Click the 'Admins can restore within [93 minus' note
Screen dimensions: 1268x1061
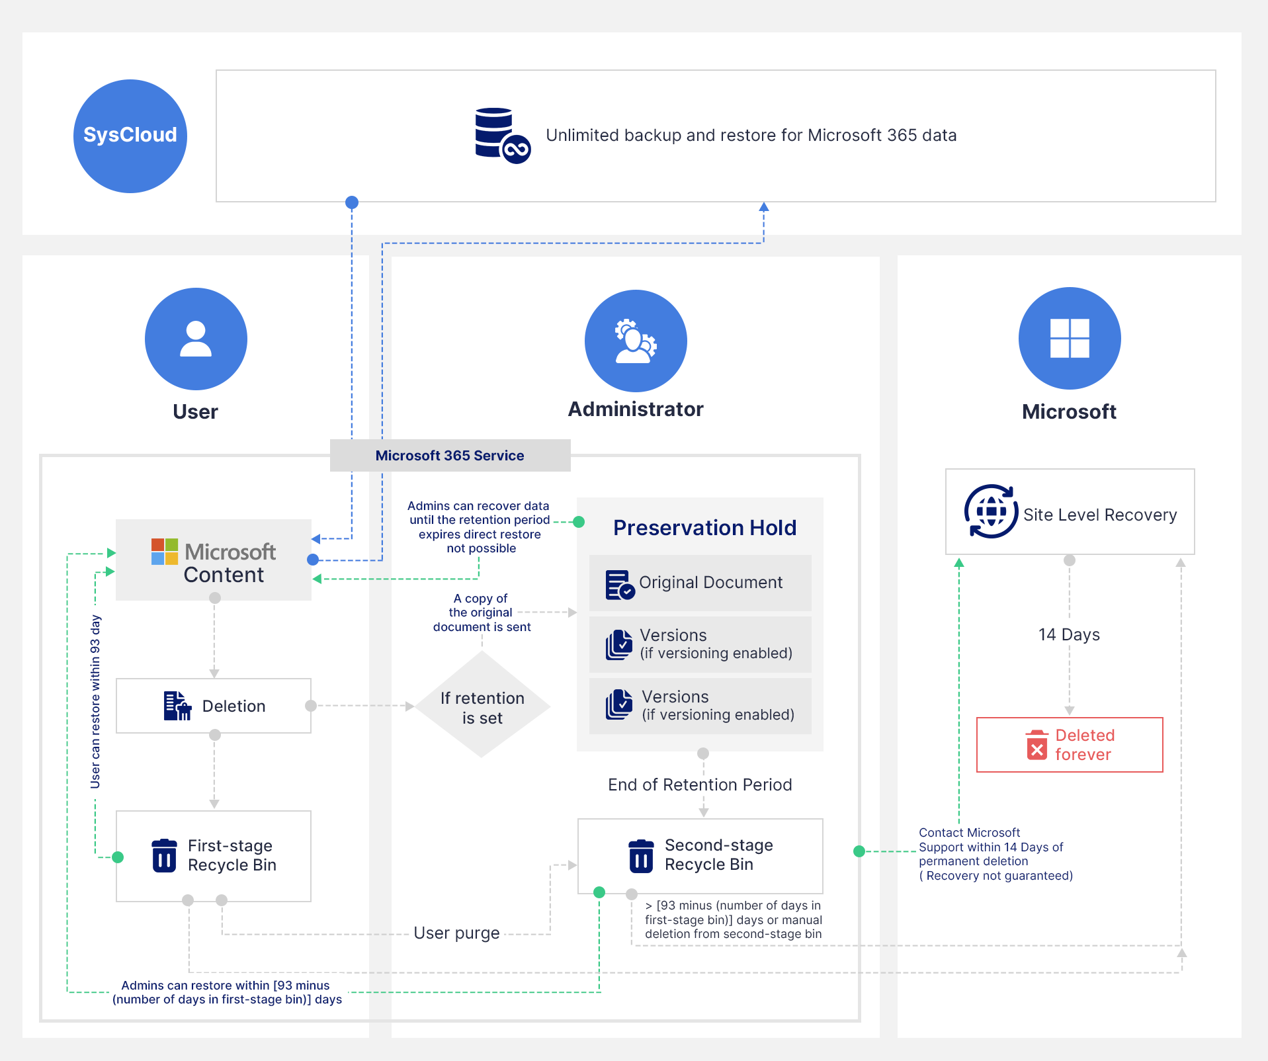(x=226, y=992)
